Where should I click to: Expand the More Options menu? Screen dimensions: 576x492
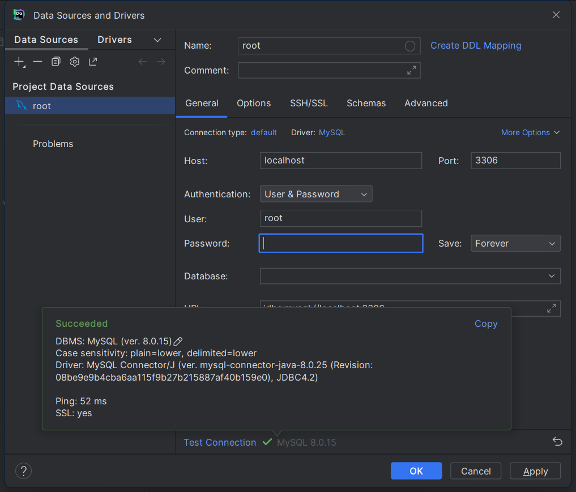[x=531, y=132]
